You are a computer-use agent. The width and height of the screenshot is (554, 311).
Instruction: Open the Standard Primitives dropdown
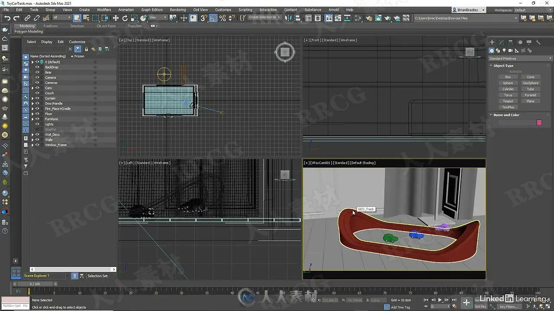520,58
